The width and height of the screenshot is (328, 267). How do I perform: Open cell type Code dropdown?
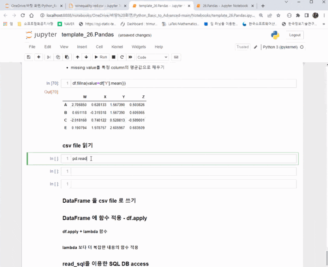pos(152,57)
